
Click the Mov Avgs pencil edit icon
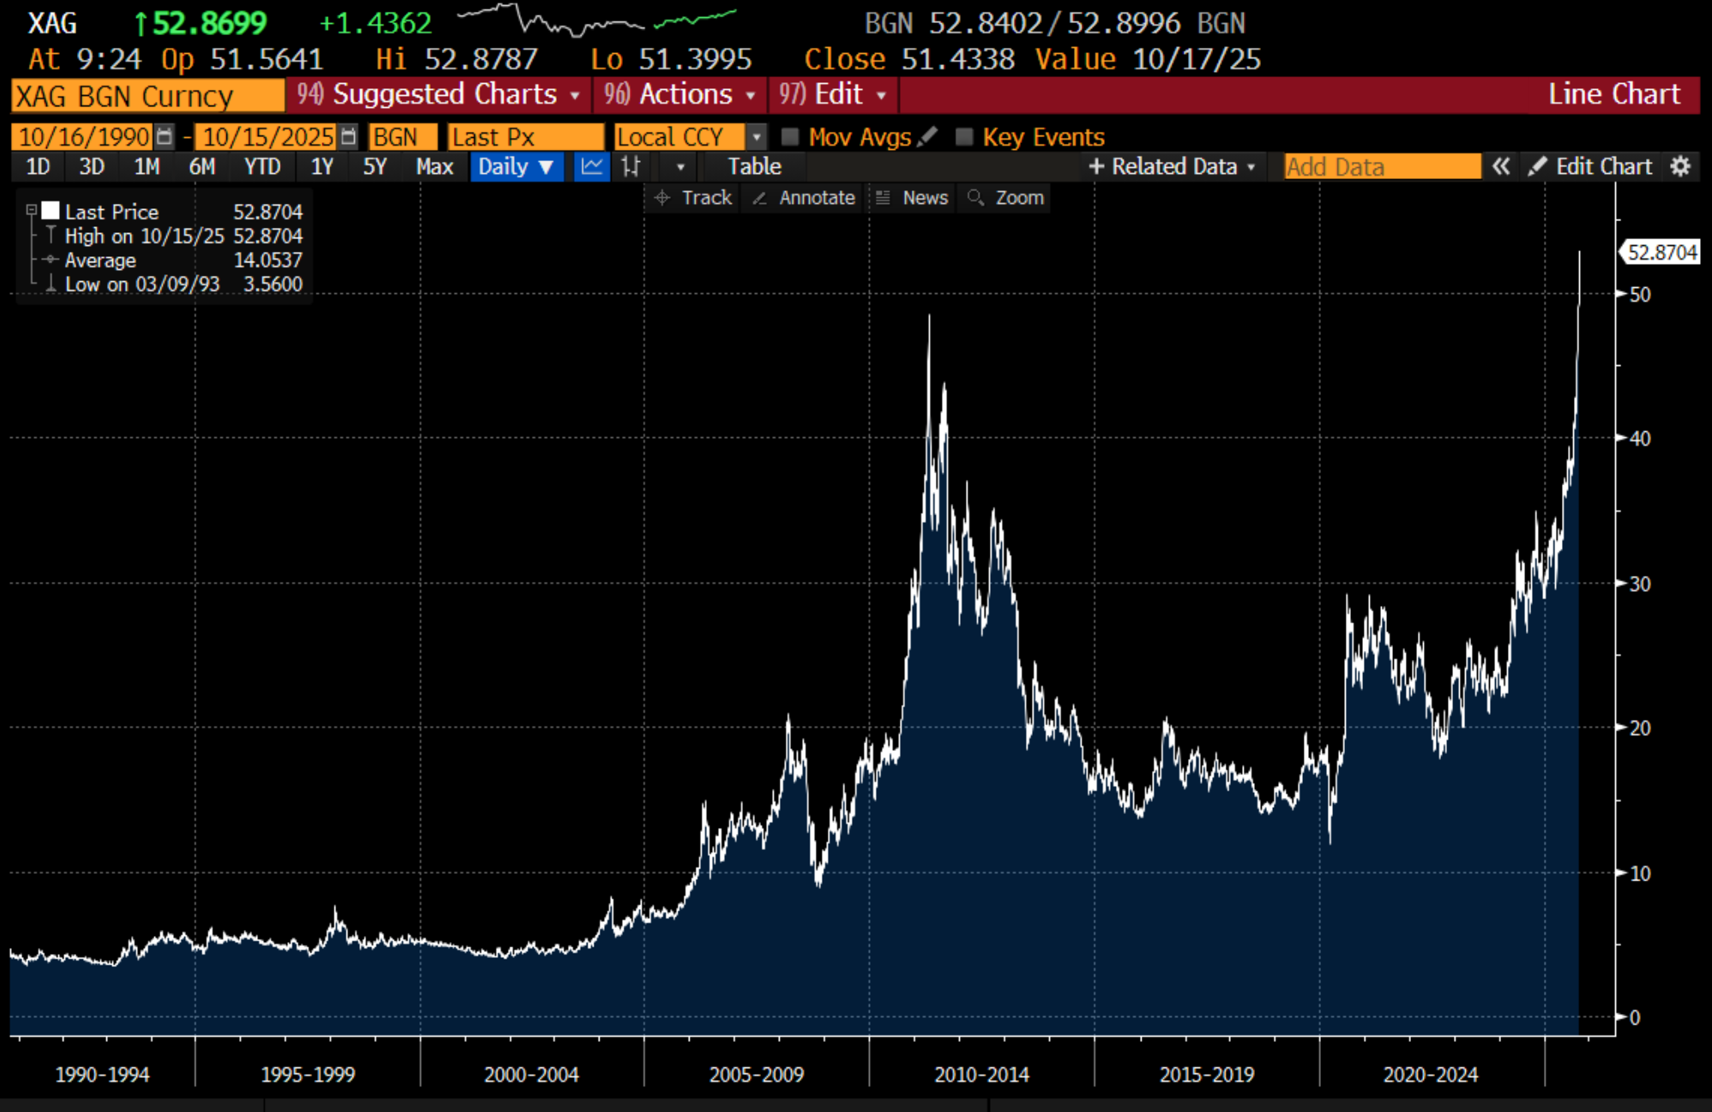tap(928, 136)
